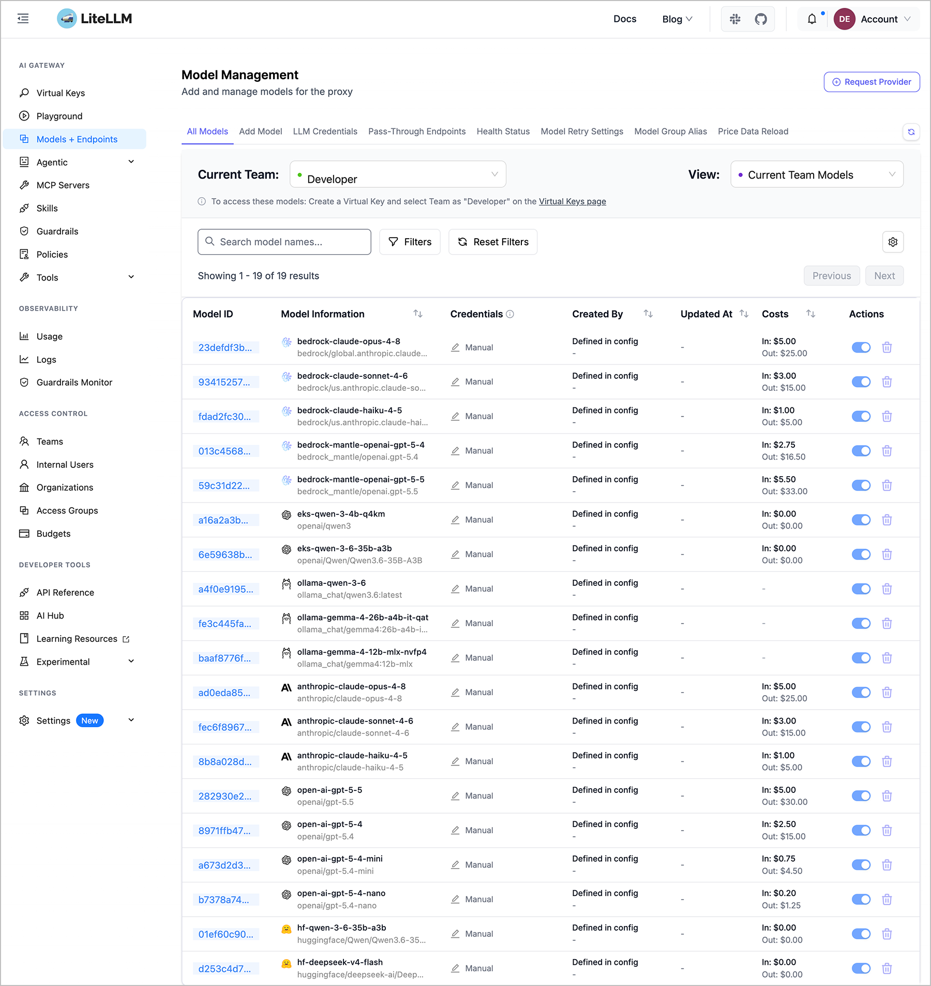
Task: Toggle off open-ai-gpt-5-4 model
Action: coord(861,830)
